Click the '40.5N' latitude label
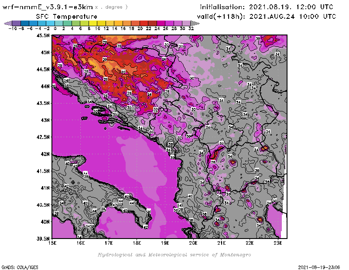 [43, 205]
